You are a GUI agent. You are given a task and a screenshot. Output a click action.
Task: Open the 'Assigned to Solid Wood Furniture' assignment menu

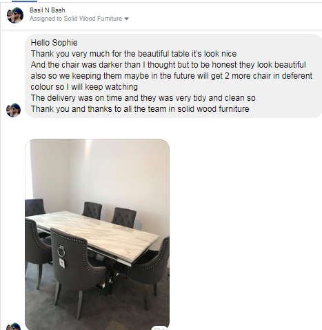click(x=79, y=19)
